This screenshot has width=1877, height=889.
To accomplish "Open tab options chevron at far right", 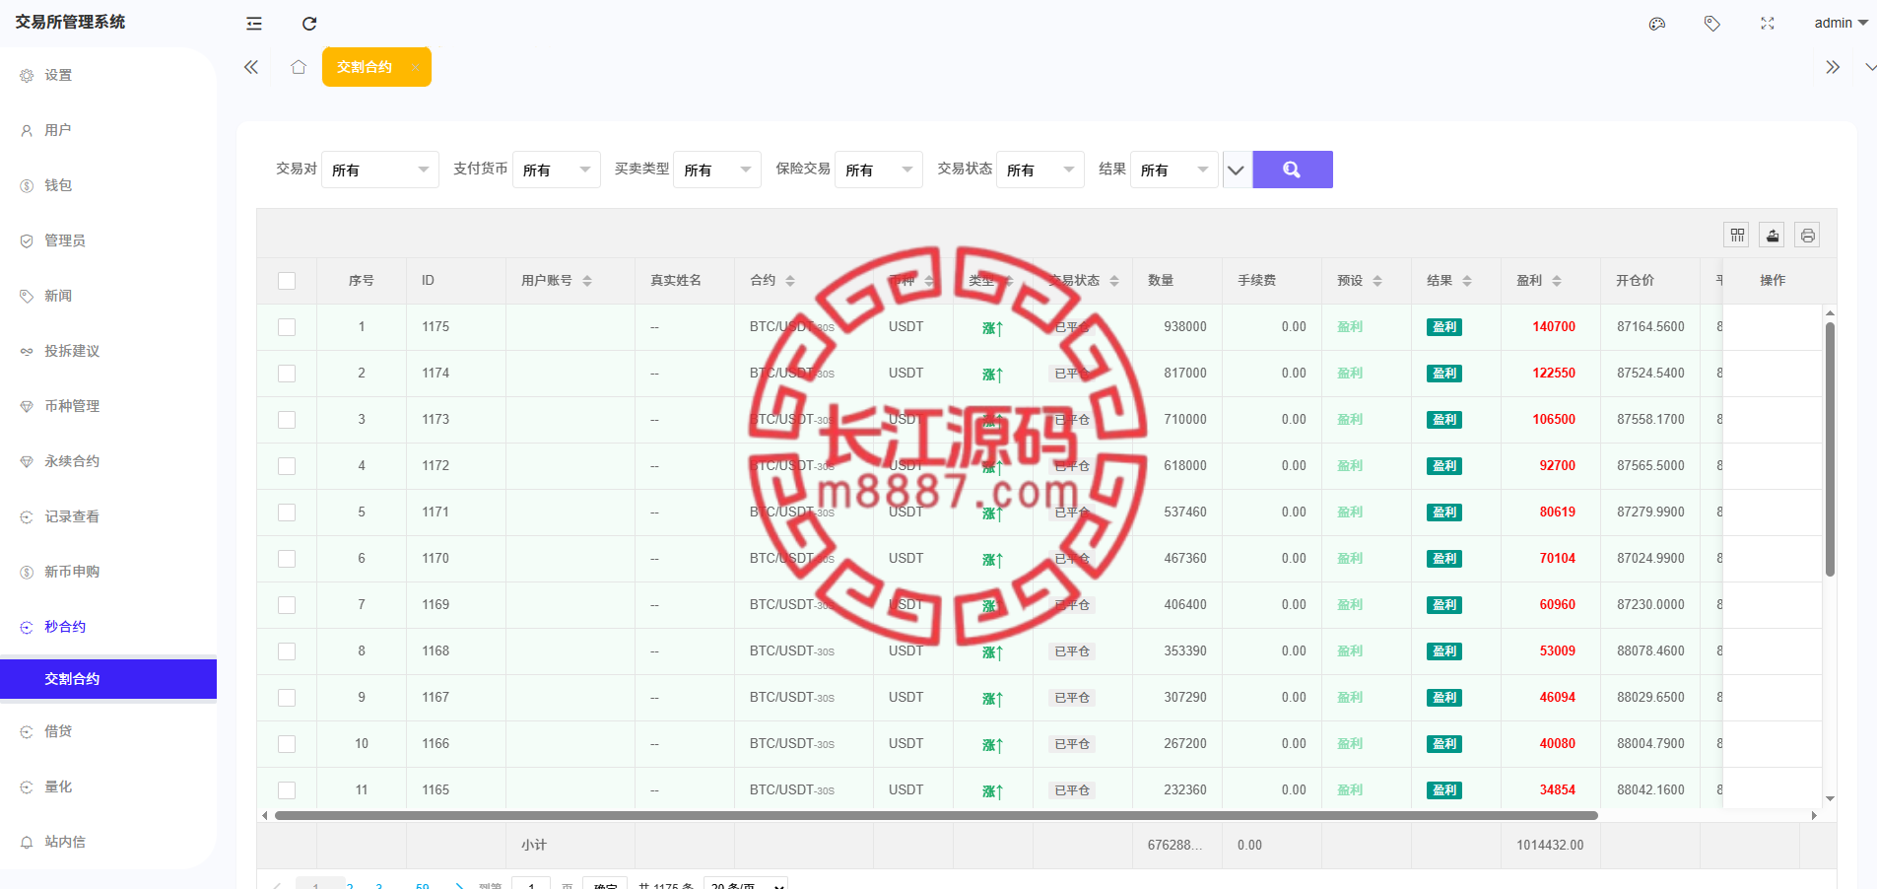I will point(1868,67).
